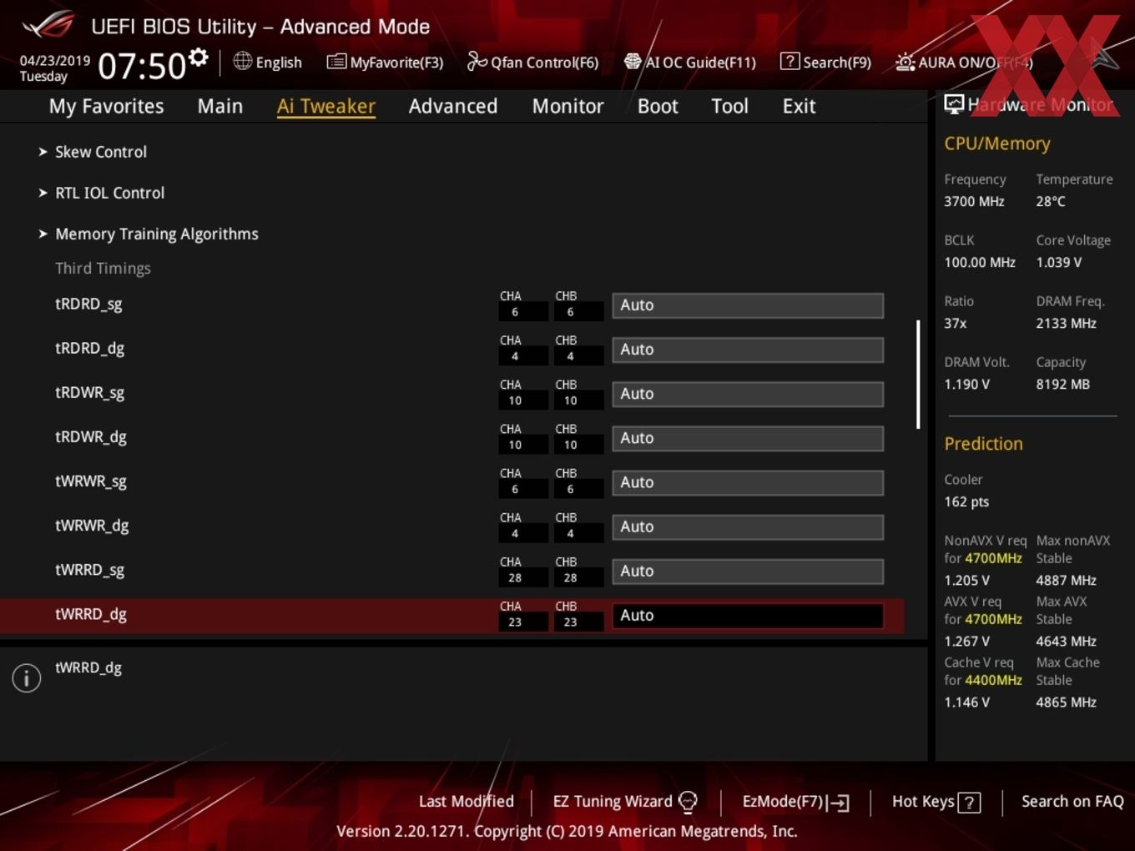This screenshot has width=1135, height=851.
Task: Click the AI OC Guide brain icon
Action: (633, 61)
